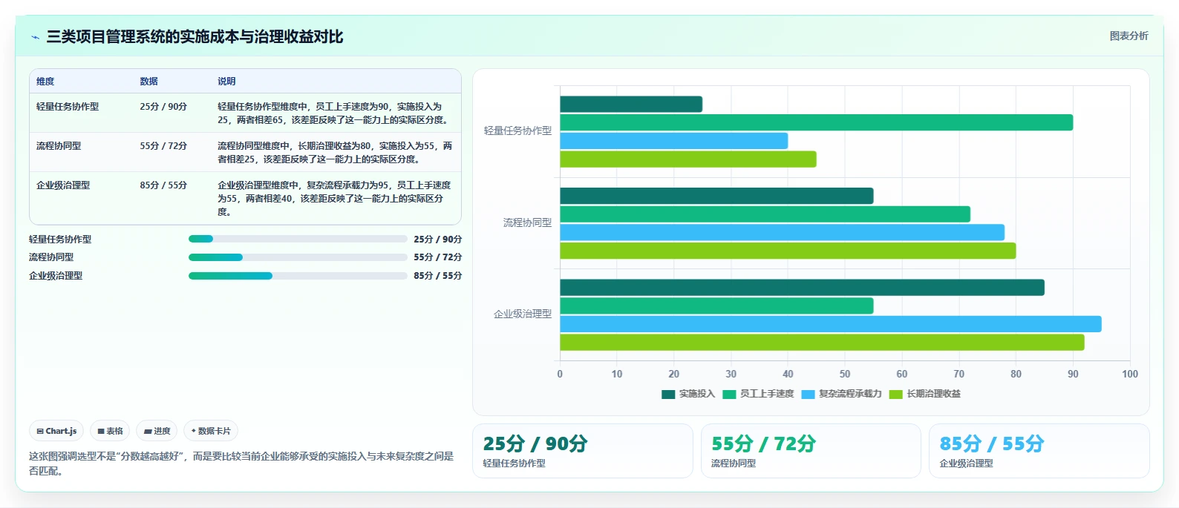Open the 55分 / 72分 data card

[811, 451]
